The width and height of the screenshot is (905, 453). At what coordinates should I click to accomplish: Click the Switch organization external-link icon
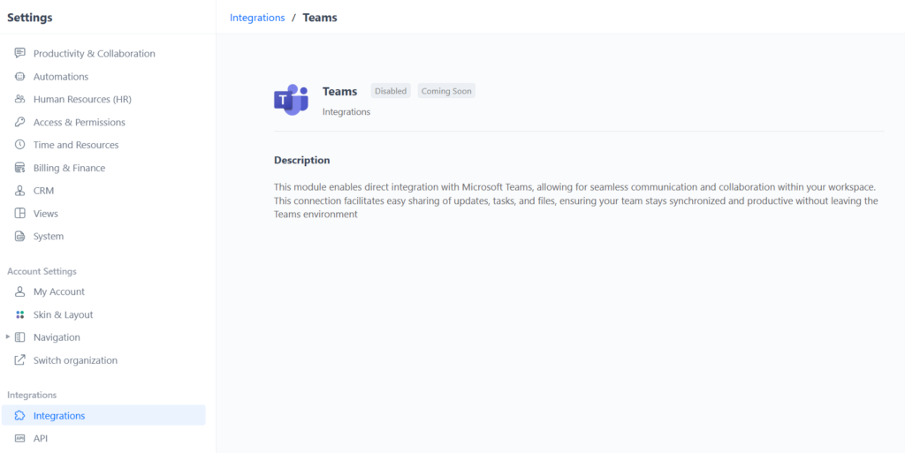coord(19,360)
